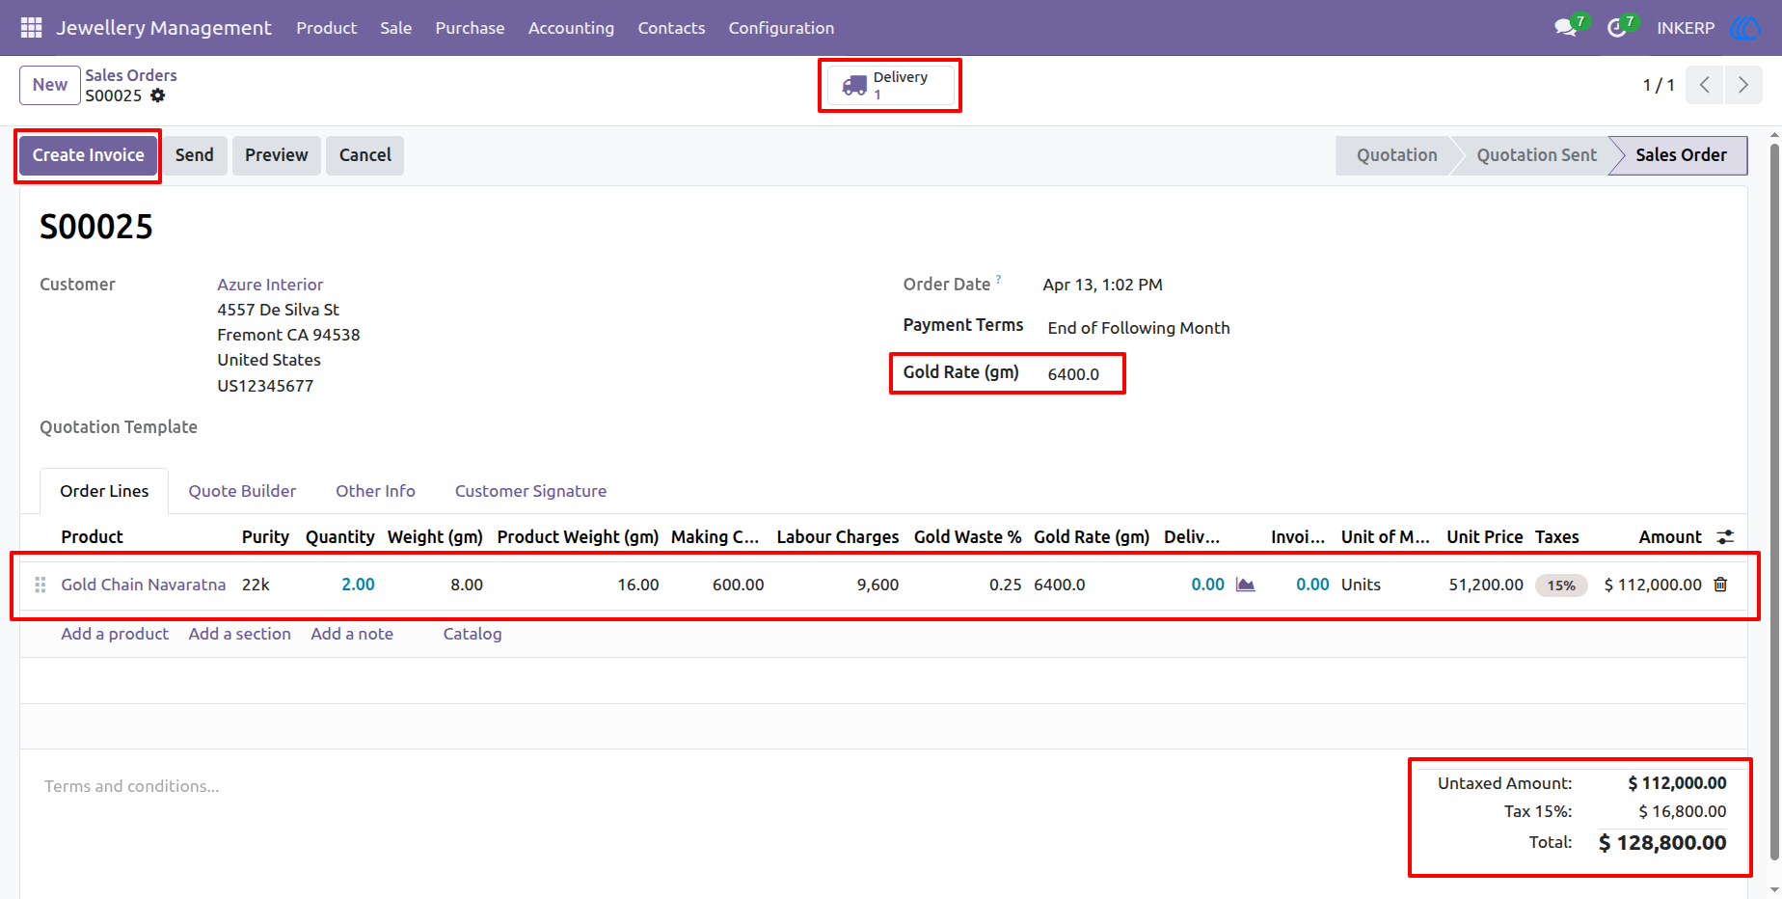Switch to the Other Info tab
This screenshot has width=1782, height=899.
coord(375,491)
